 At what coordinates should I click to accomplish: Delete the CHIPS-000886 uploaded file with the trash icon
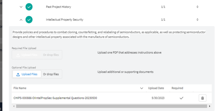(203, 98)
